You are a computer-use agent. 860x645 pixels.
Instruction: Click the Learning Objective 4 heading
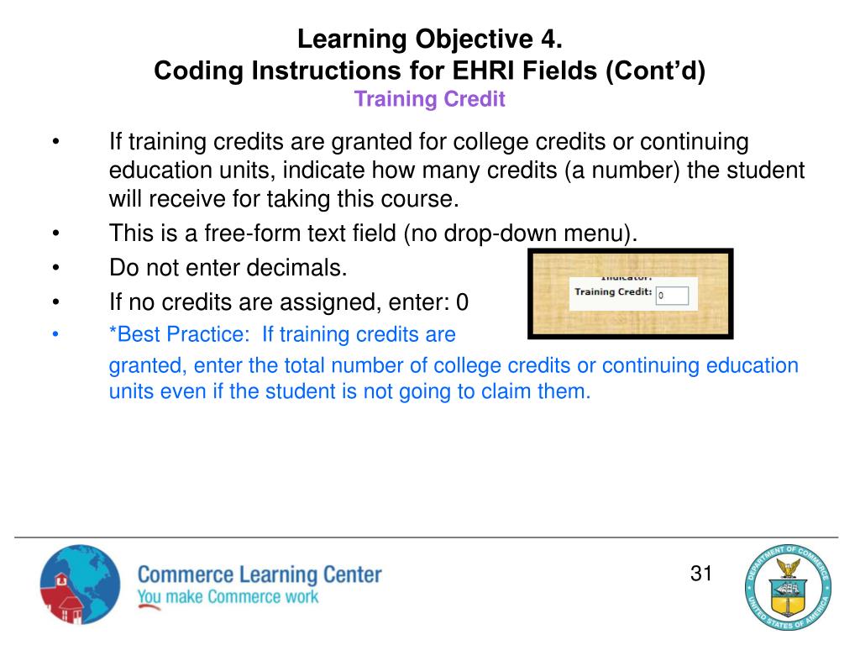[429, 39]
